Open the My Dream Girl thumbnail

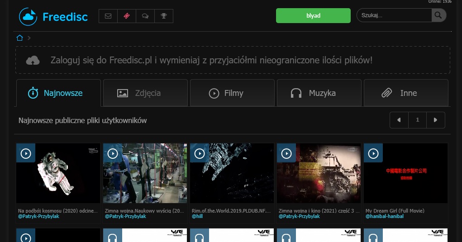point(406,173)
